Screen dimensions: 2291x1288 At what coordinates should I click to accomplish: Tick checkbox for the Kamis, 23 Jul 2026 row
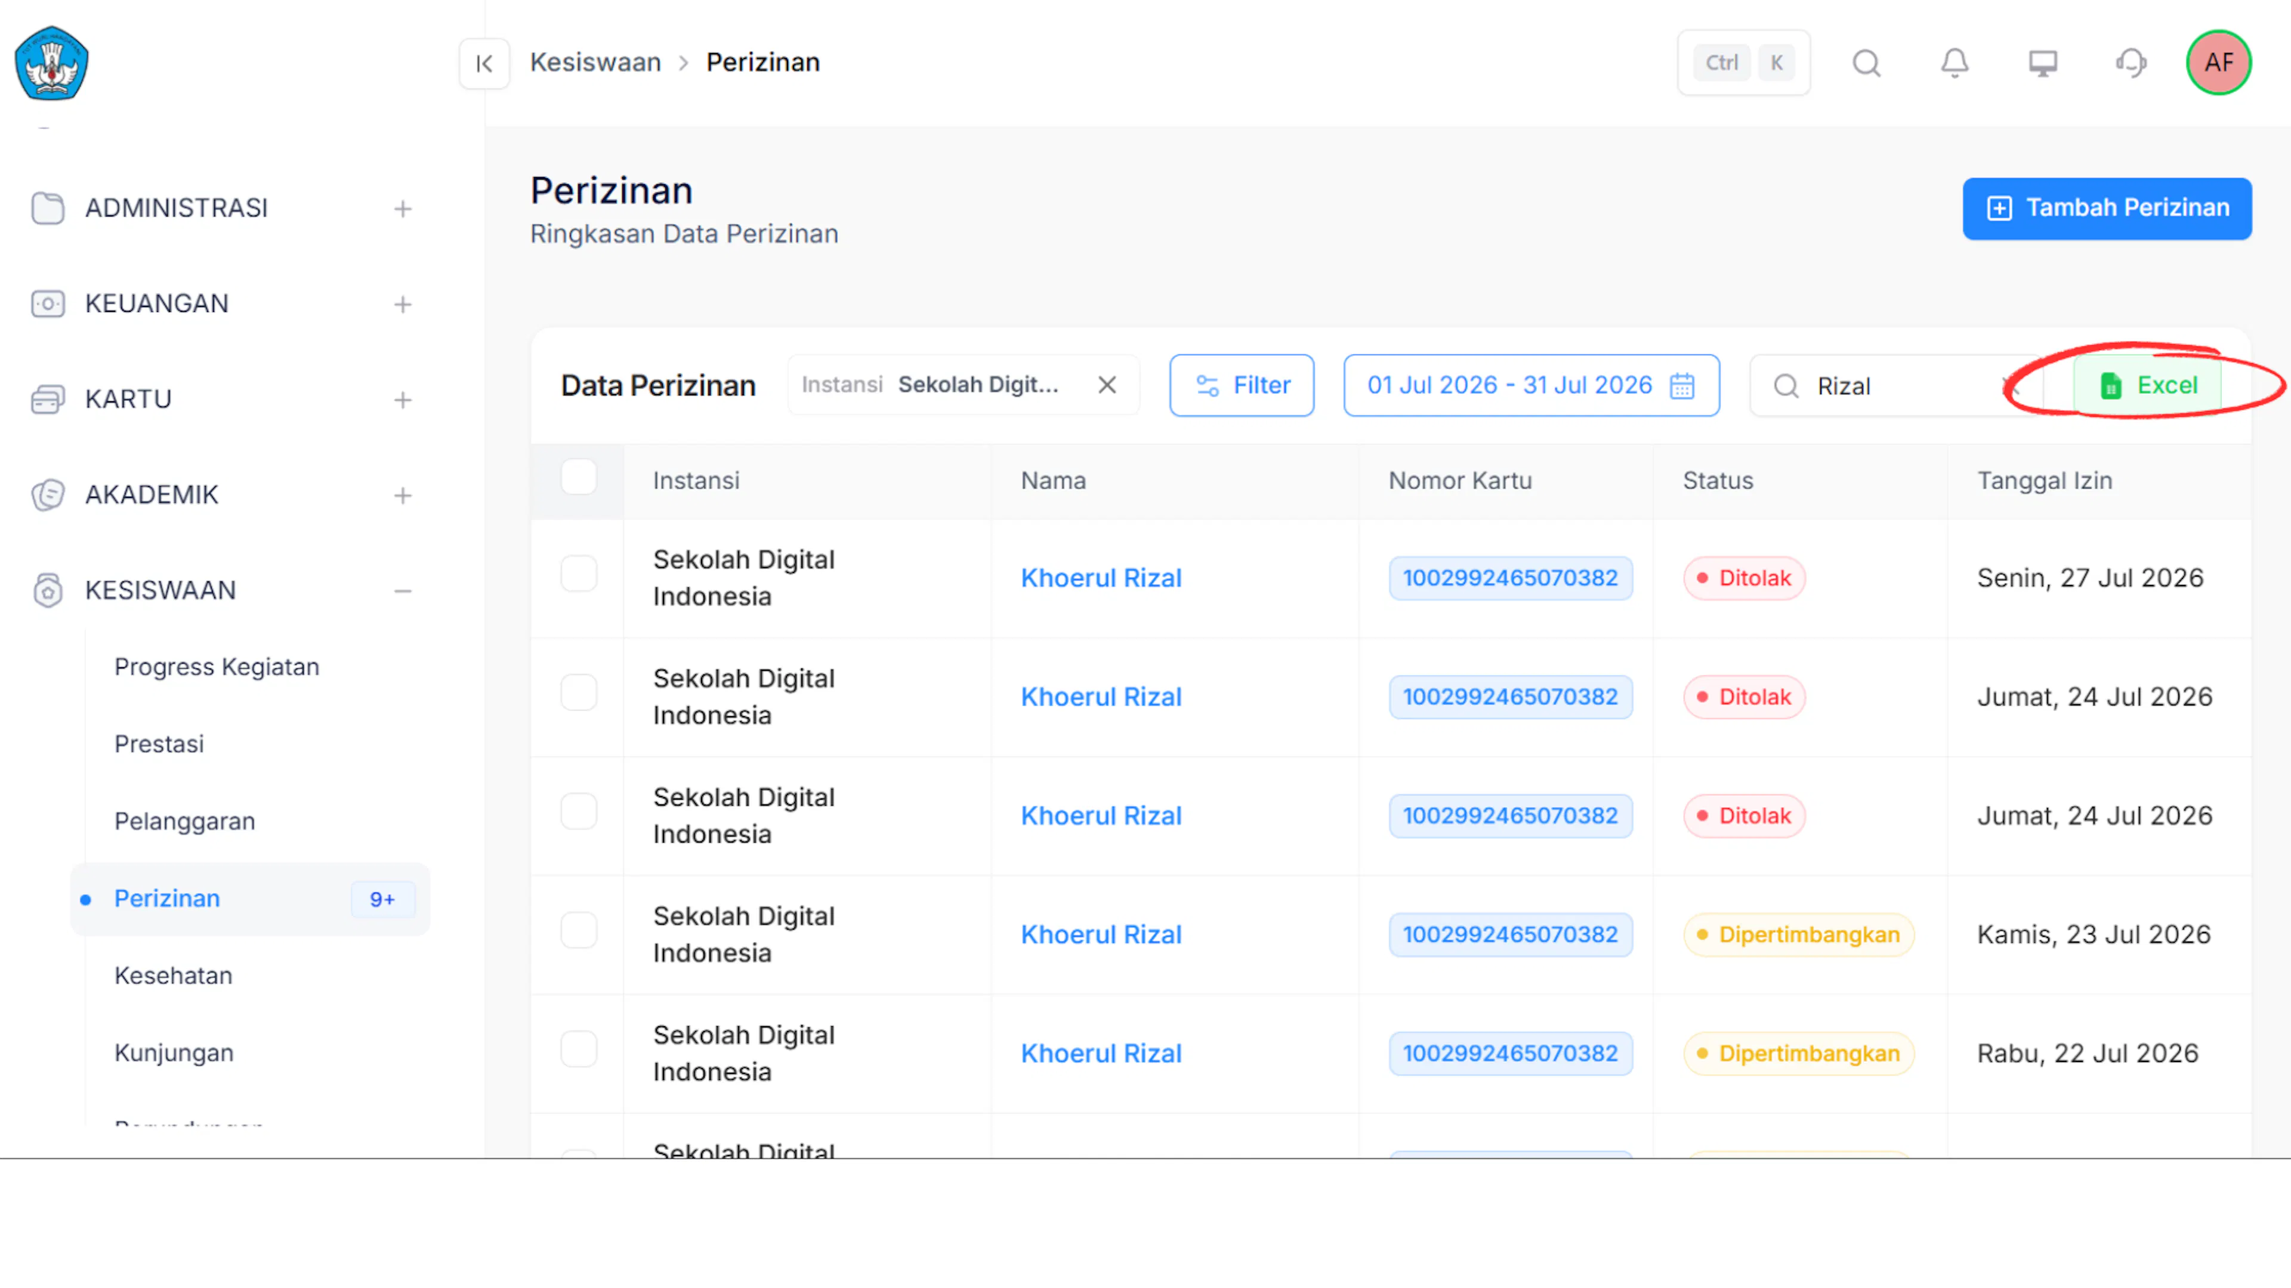point(579,931)
